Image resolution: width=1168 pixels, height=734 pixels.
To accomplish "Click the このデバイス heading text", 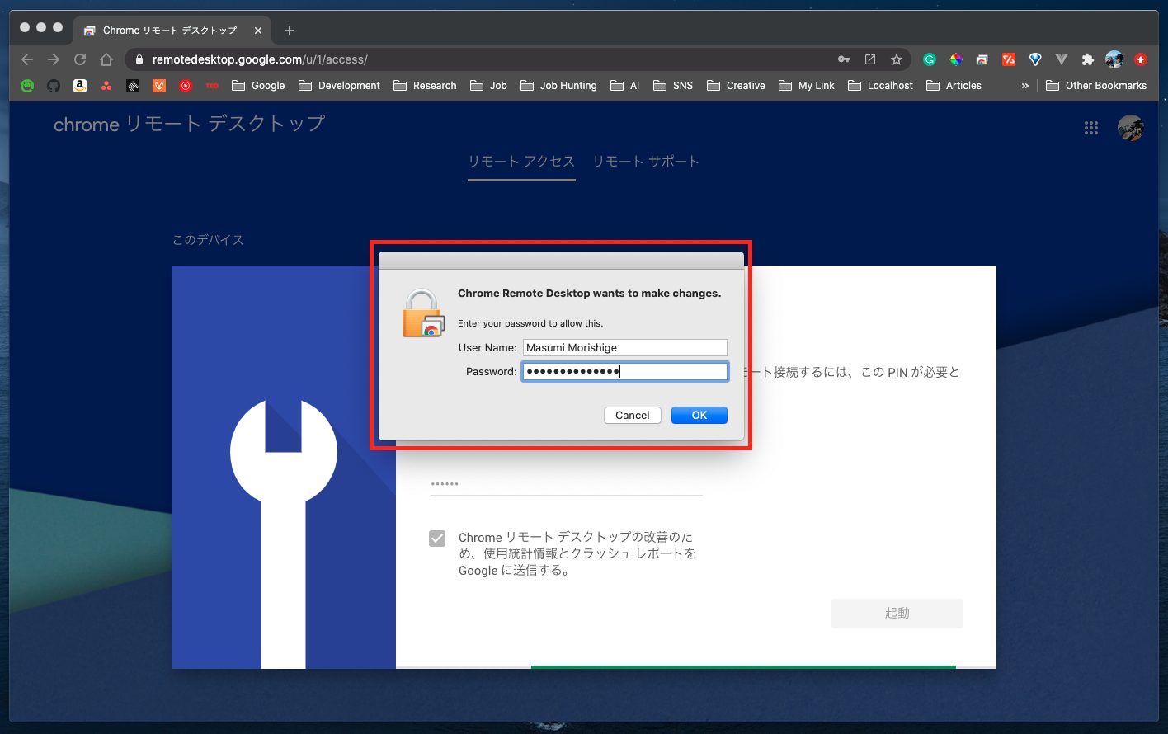I will pos(208,240).
